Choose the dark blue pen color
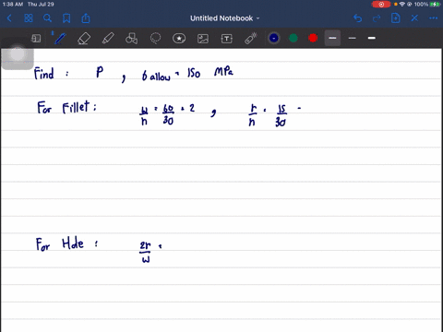 (x=274, y=38)
